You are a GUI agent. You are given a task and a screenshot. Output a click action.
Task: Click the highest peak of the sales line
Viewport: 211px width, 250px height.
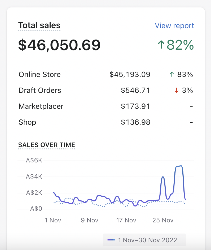tap(180, 166)
